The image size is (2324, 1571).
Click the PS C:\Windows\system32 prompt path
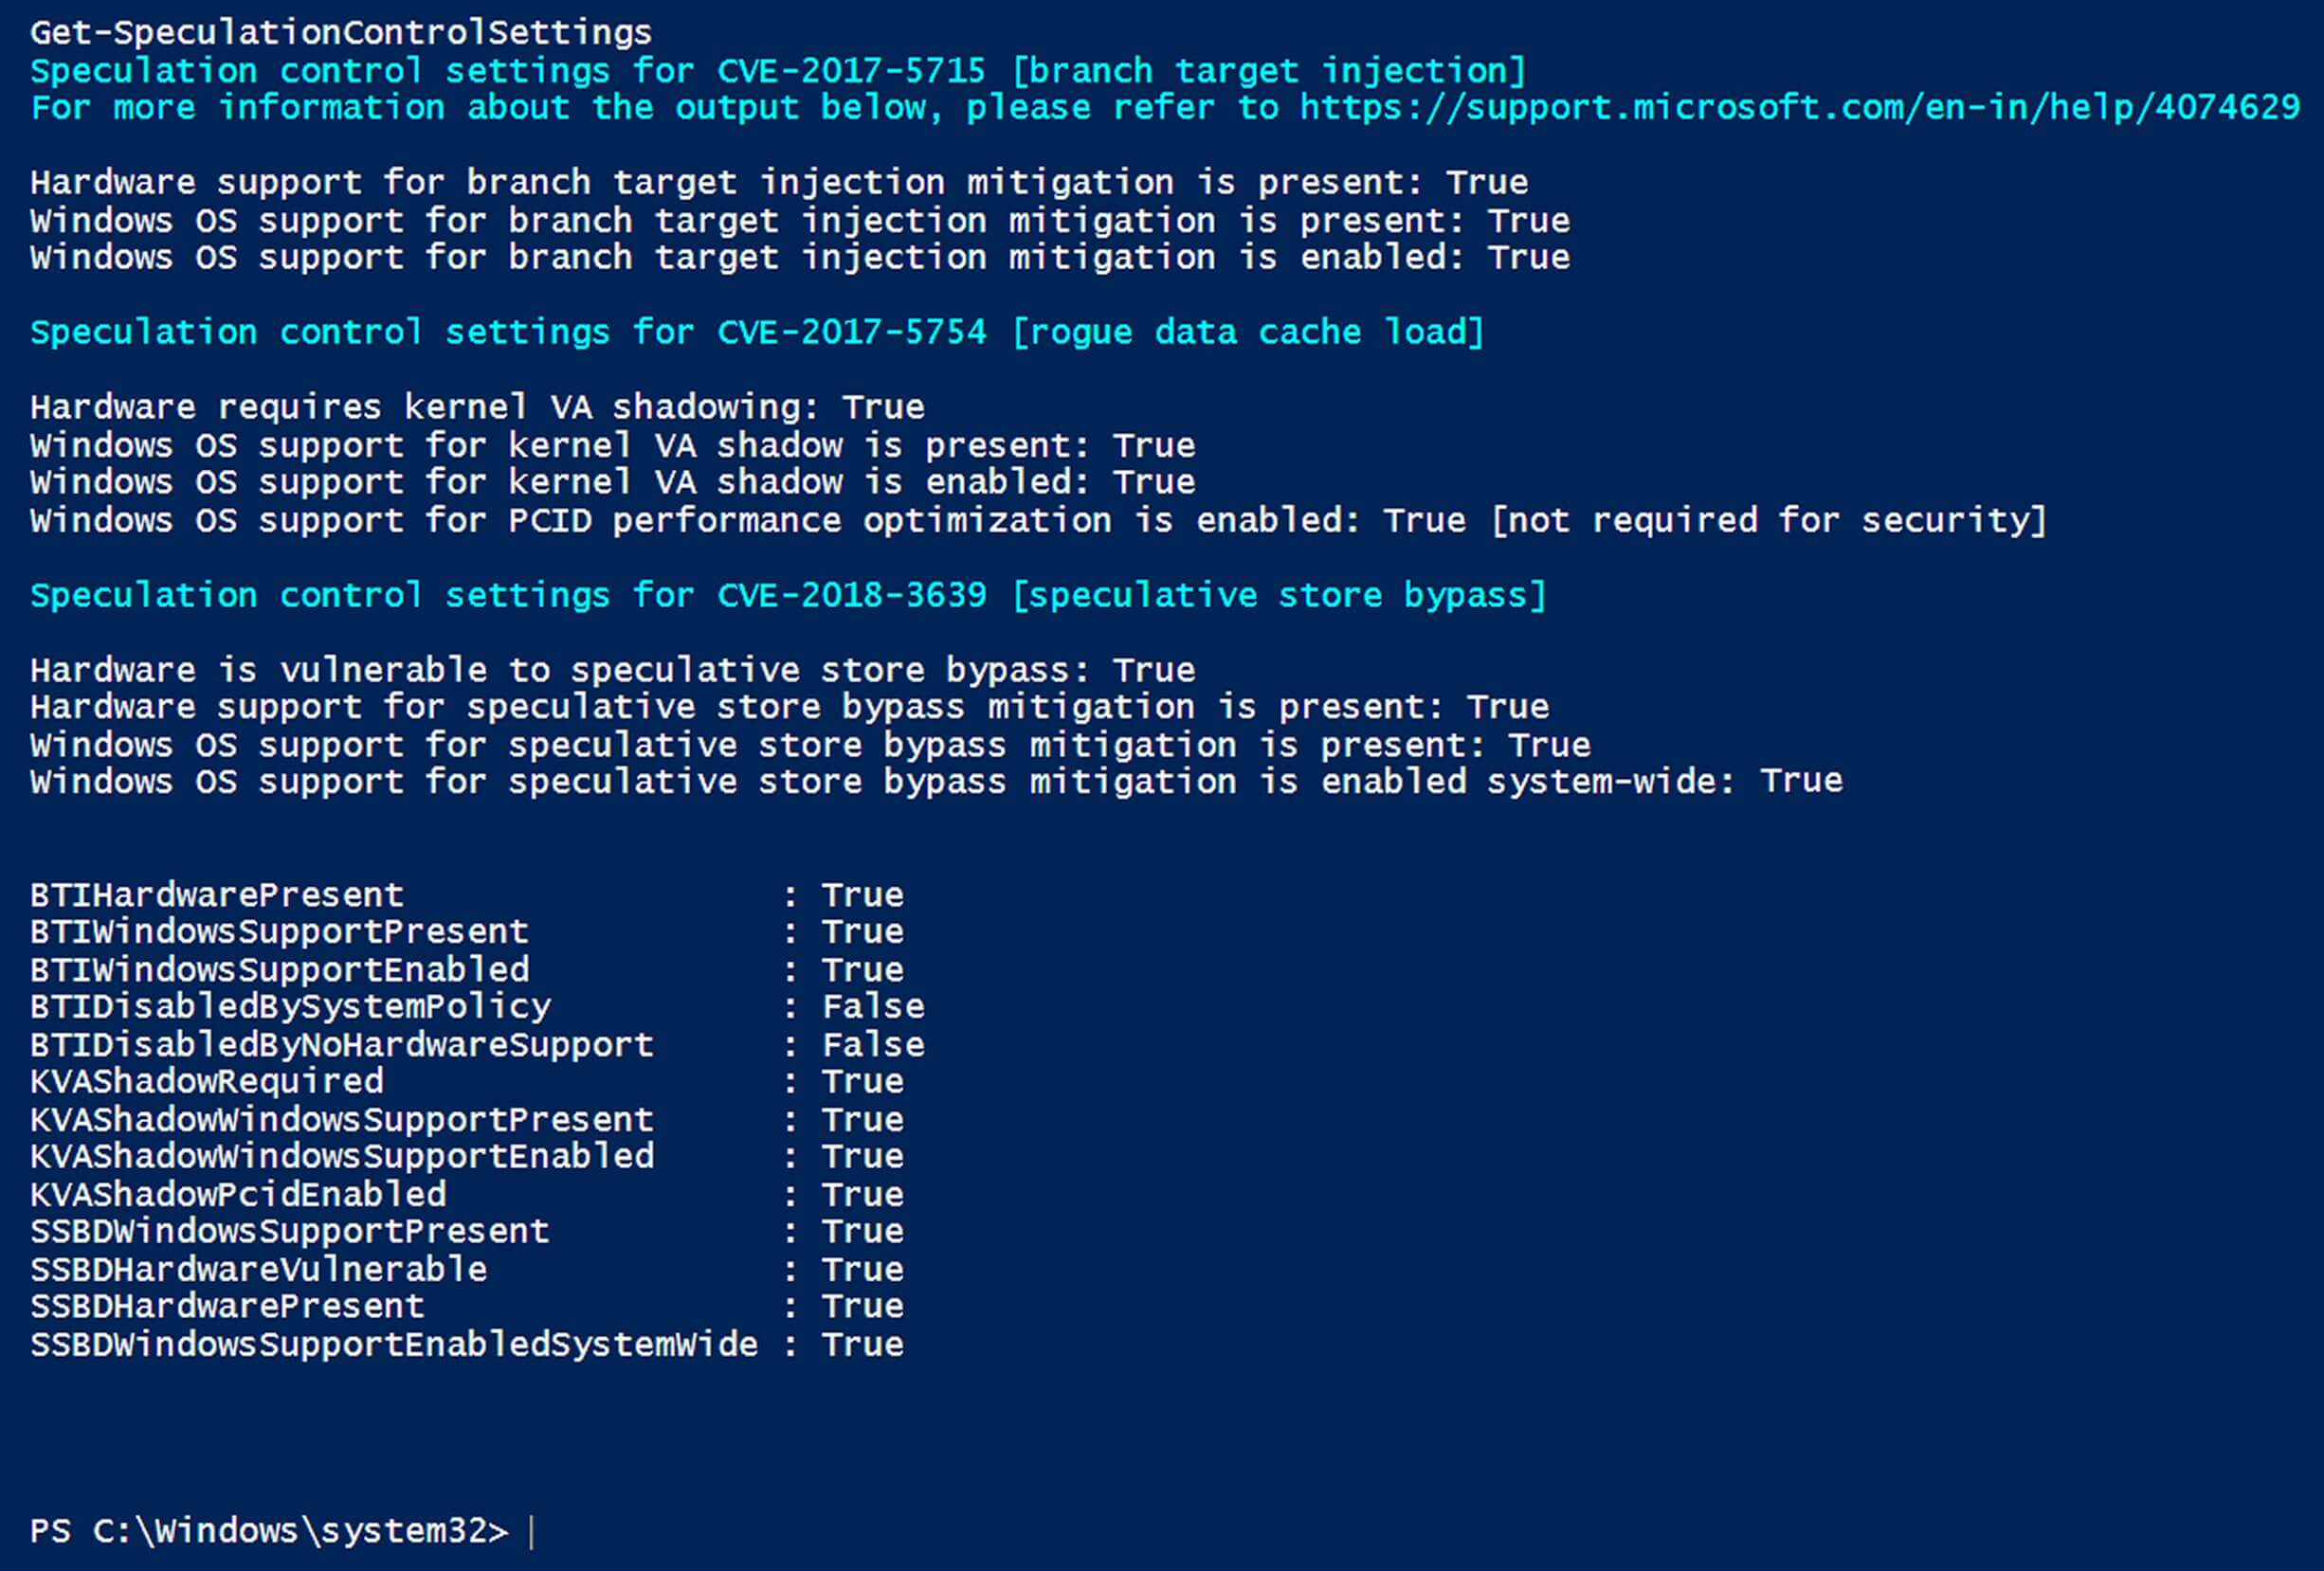point(269,1532)
